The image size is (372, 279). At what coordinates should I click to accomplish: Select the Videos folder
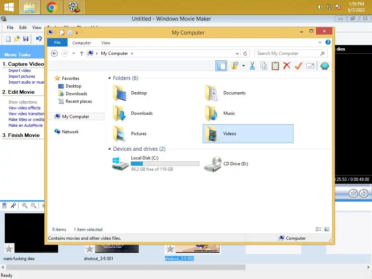point(248,134)
